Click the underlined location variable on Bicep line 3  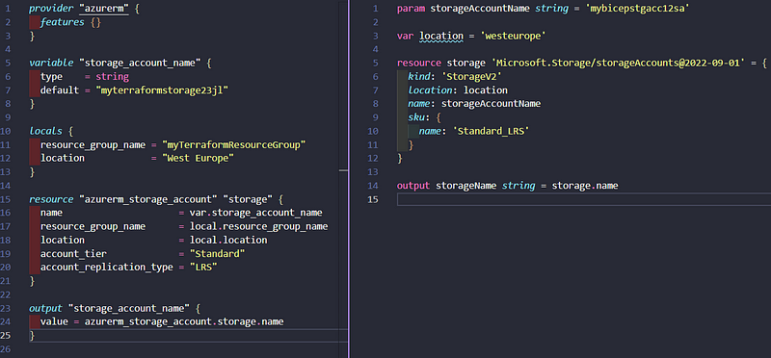(x=441, y=36)
